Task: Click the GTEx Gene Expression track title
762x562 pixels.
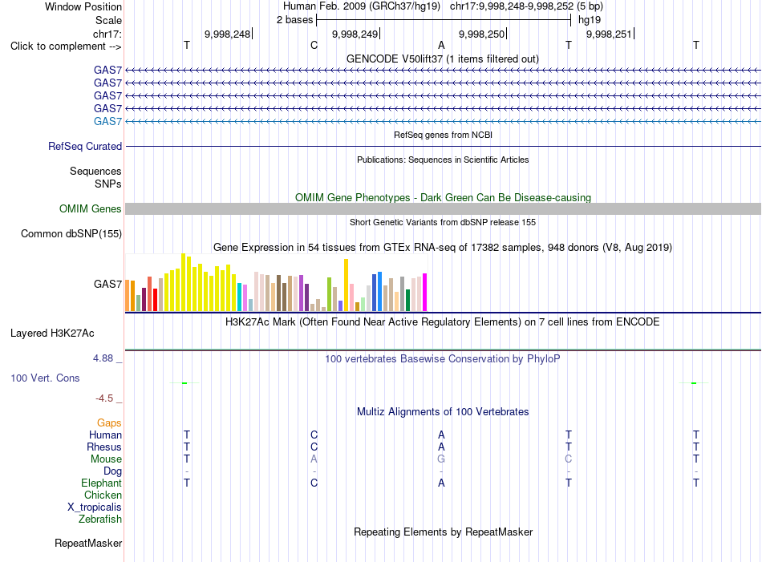Action: click(443, 247)
